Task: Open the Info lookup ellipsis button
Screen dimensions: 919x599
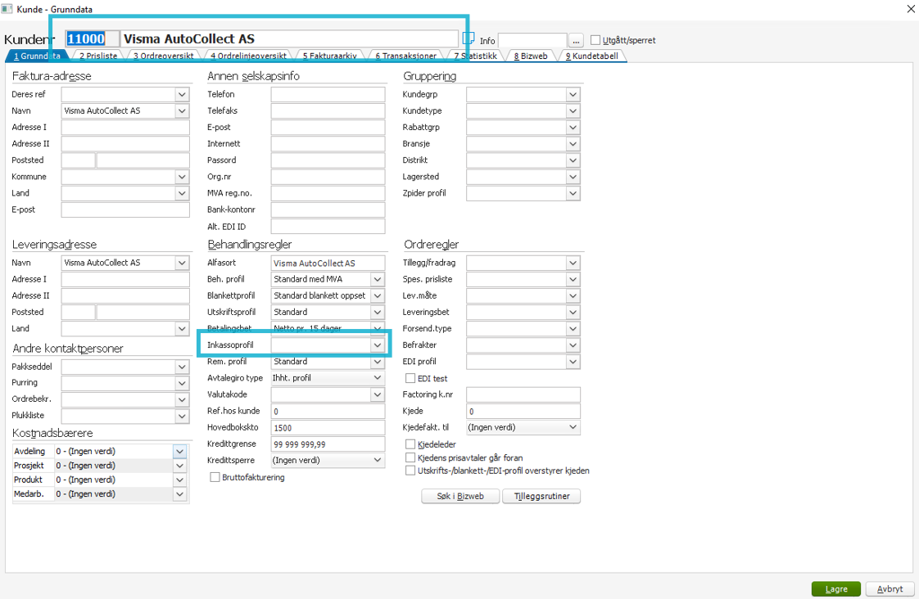Action: pyautogui.click(x=576, y=40)
